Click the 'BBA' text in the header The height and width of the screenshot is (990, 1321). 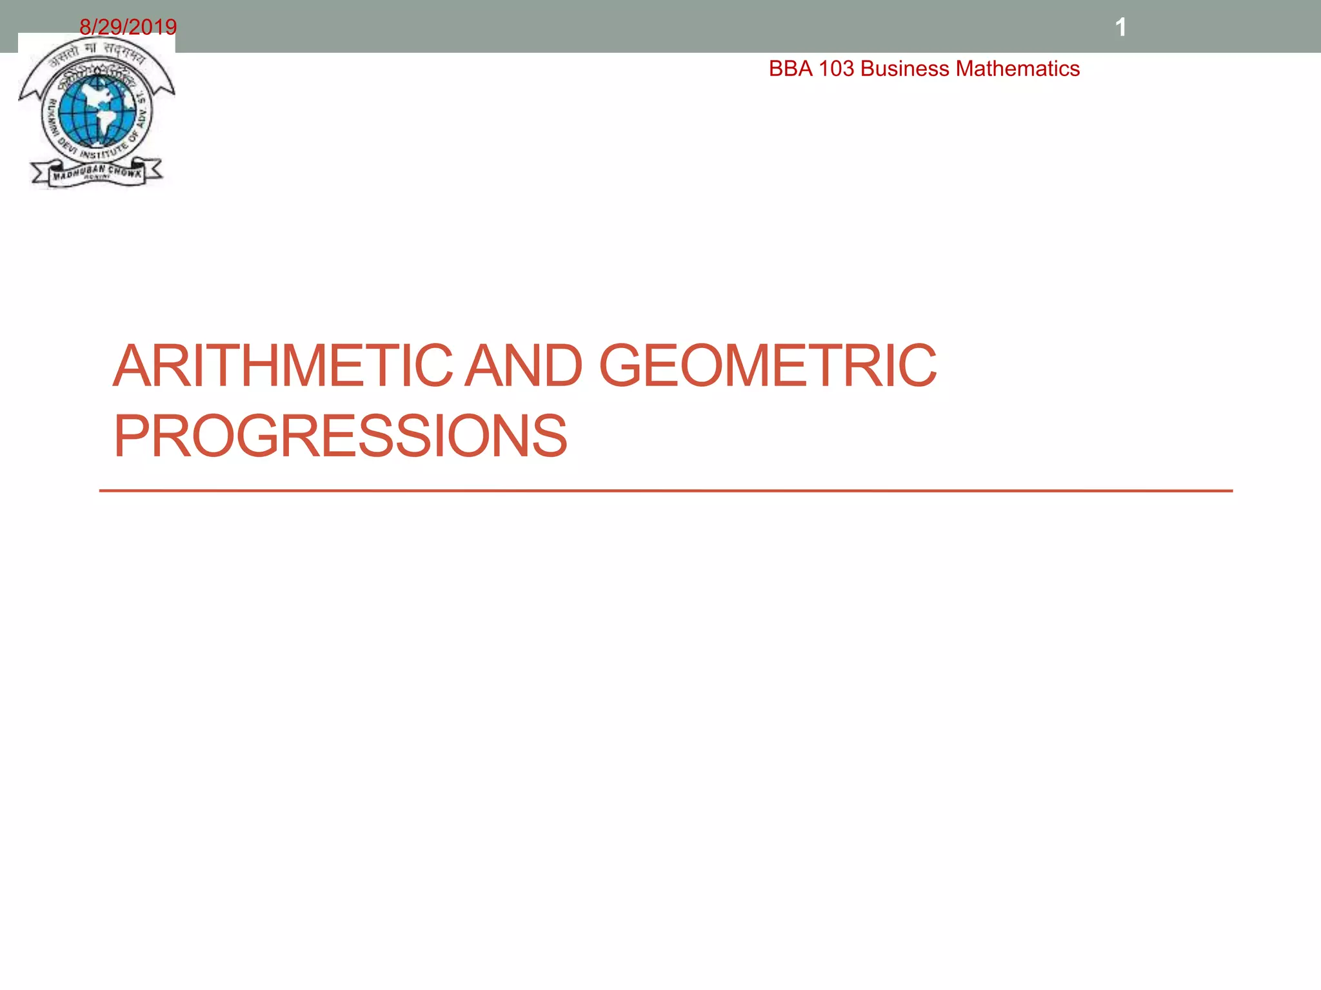(x=790, y=69)
